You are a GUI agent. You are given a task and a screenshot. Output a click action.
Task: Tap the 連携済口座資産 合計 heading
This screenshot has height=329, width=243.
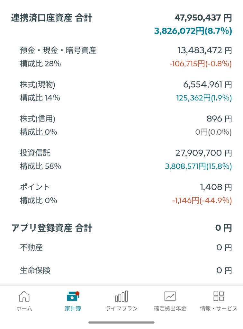coord(52,18)
